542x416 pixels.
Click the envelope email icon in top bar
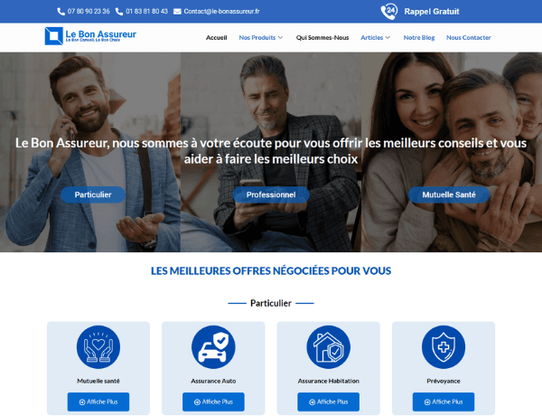[177, 12]
